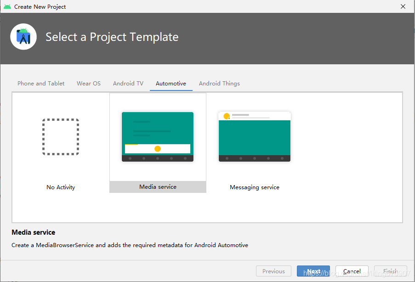Click the Previous button
415x282 pixels.
[x=273, y=271]
